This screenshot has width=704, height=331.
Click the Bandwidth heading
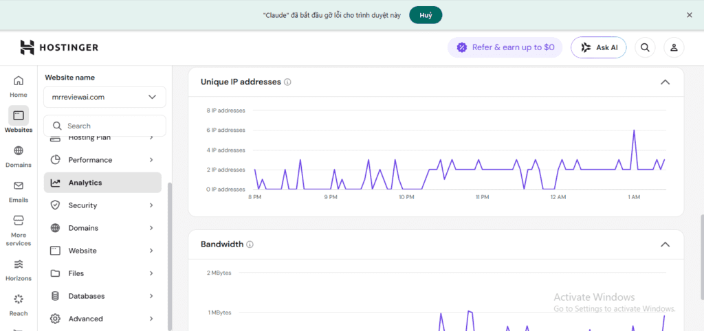[222, 244]
